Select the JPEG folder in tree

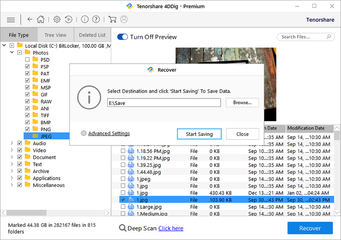point(47,136)
